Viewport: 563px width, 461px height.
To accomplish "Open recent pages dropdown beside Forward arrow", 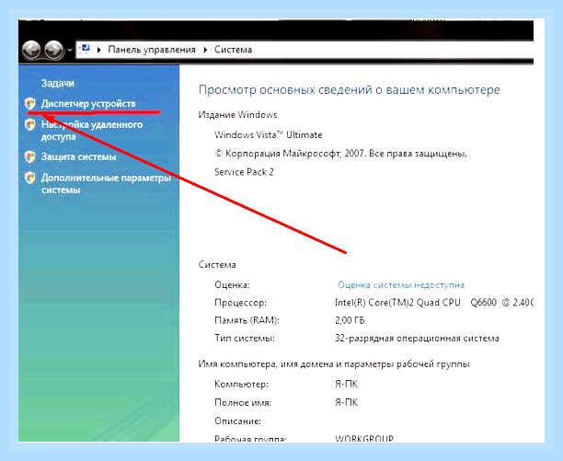I will click(x=70, y=50).
